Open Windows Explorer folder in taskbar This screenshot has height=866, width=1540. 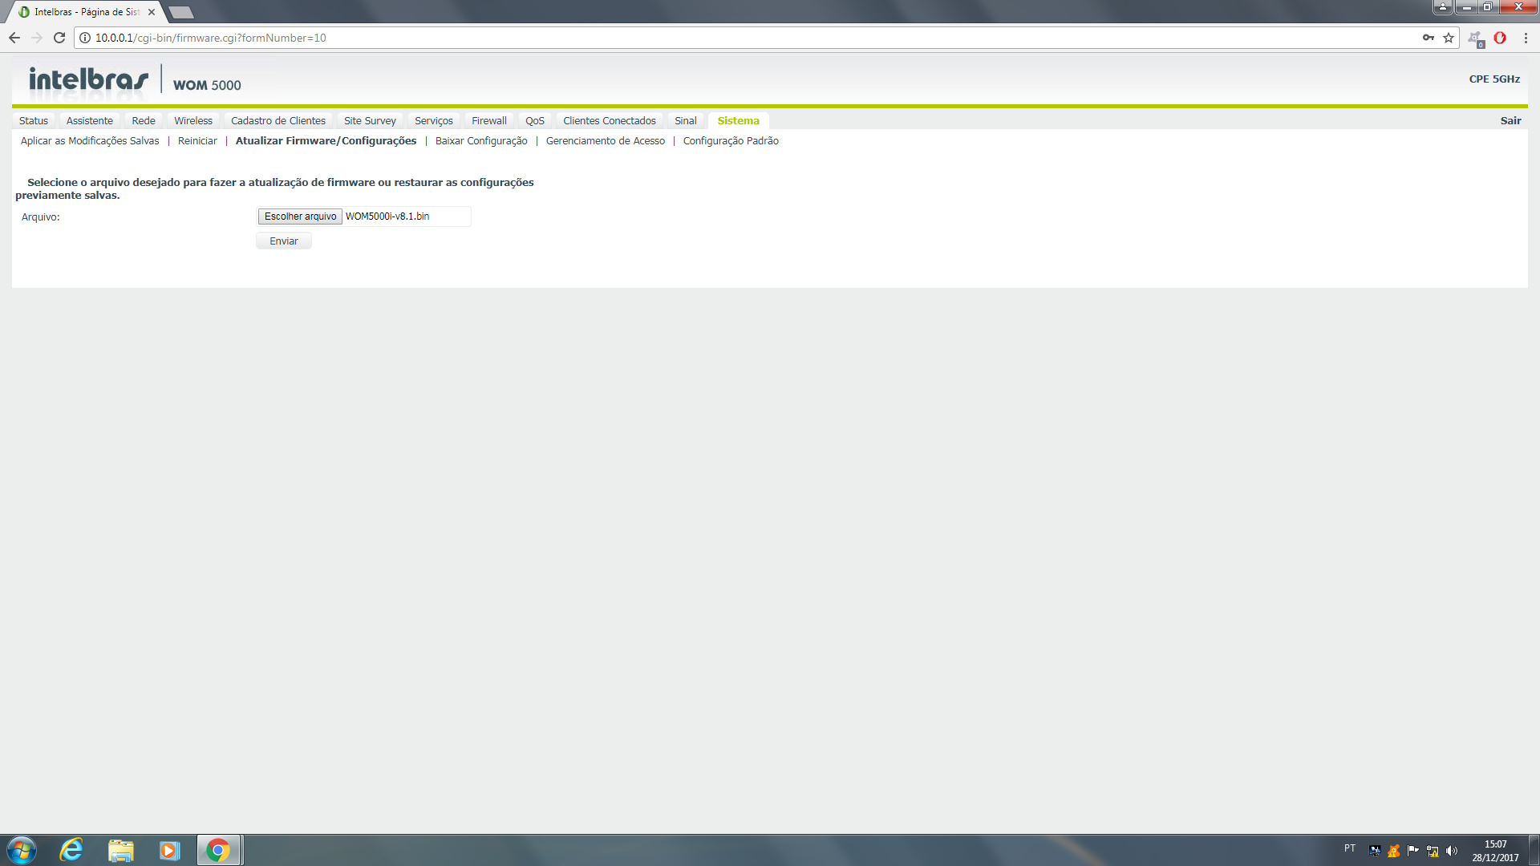point(120,850)
